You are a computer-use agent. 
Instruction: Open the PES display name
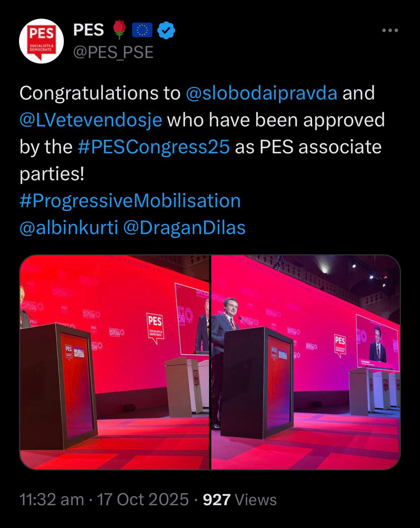(89, 30)
